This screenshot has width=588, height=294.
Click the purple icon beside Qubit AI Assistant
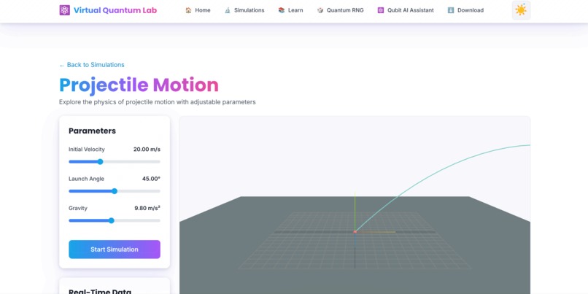tap(381, 10)
